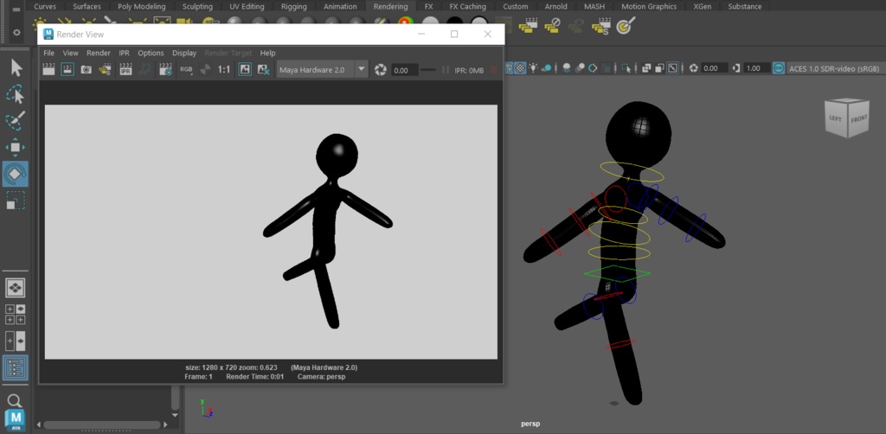886x434 pixels.
Task: Adjust exposure slider in Render View toolbar
Action: pos(428,70)
